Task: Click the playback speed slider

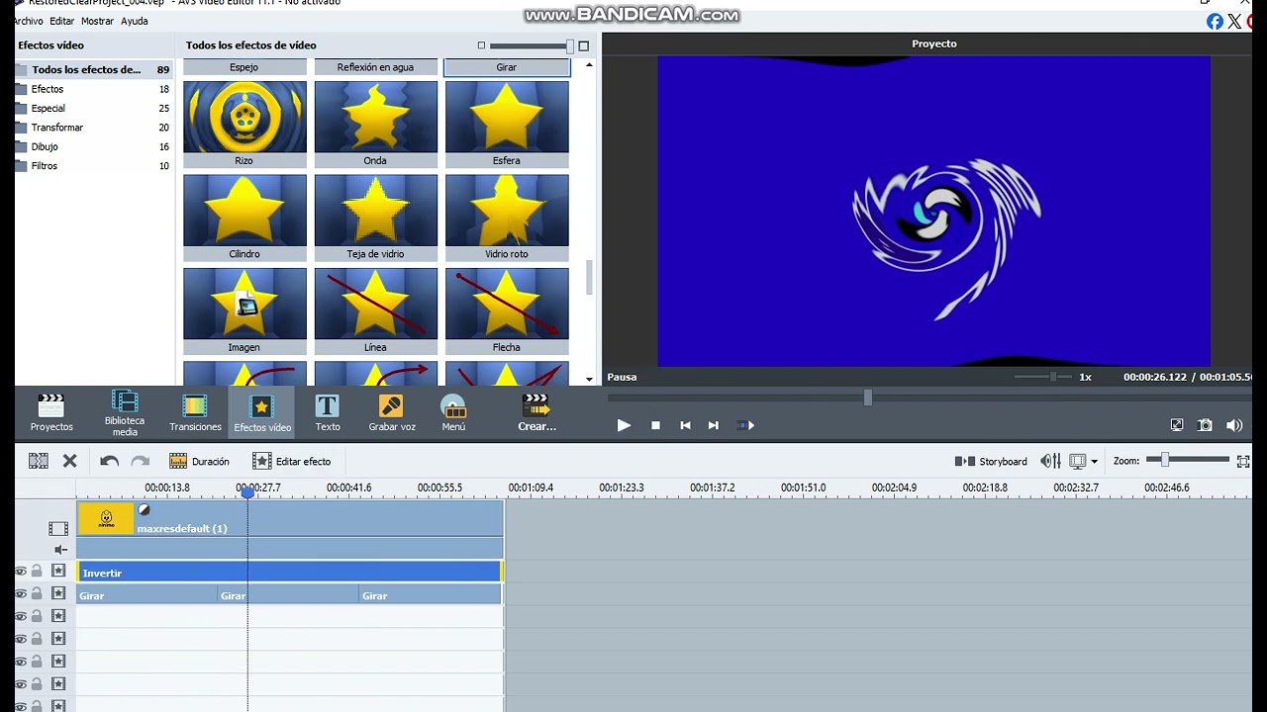Action: coord(1044,377)
